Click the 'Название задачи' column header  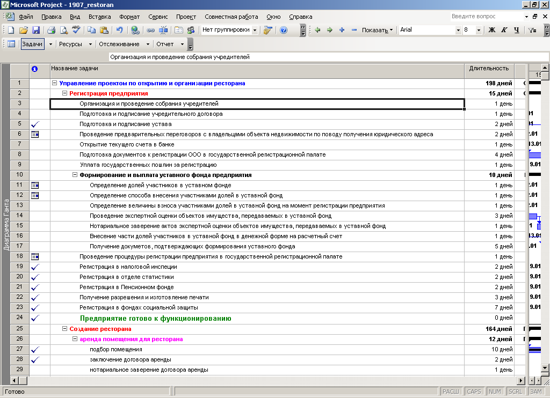tap(257, 71)
